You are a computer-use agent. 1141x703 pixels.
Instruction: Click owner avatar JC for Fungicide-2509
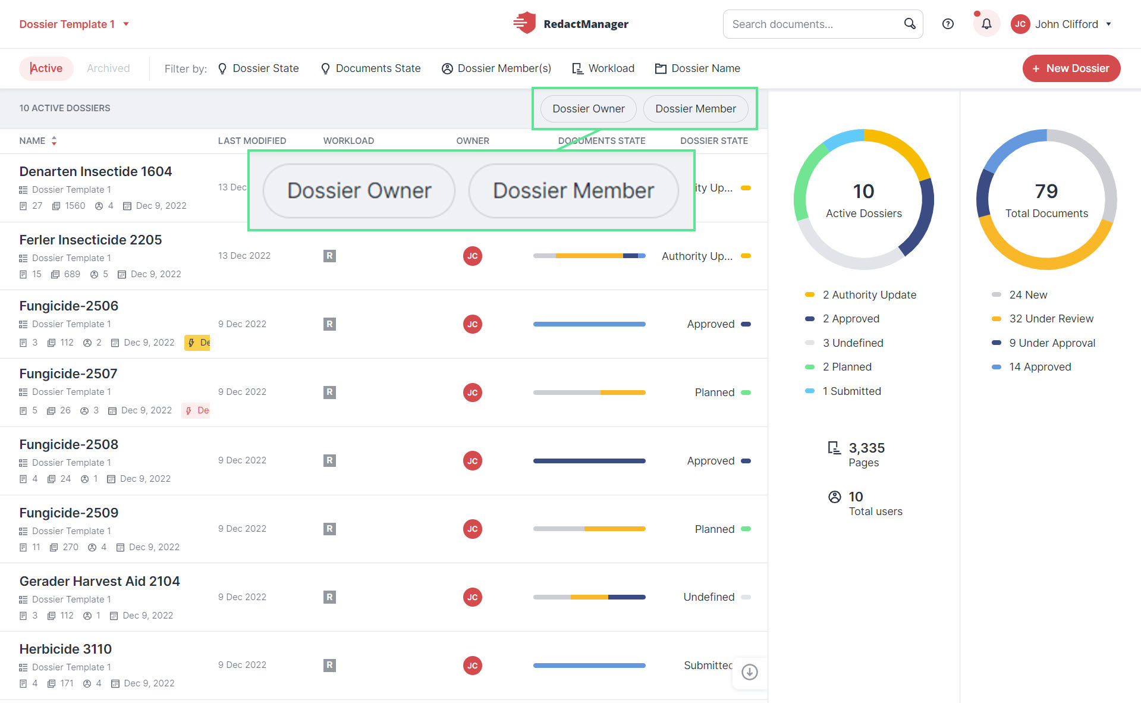pyautogui.click(x=473, y=529)
